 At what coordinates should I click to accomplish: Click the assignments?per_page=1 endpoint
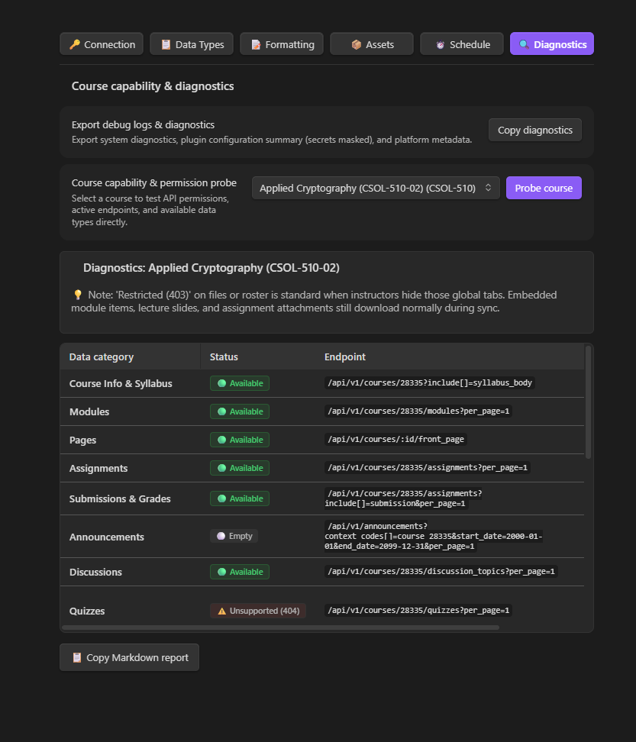pos(428,467)
